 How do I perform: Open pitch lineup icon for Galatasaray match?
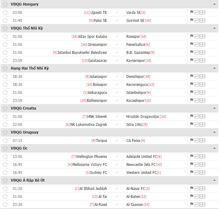click(x=202, y=61)
